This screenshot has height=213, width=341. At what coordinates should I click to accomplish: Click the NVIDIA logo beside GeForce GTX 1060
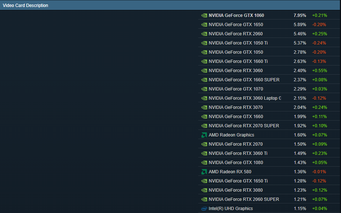[x=204, y=15]
